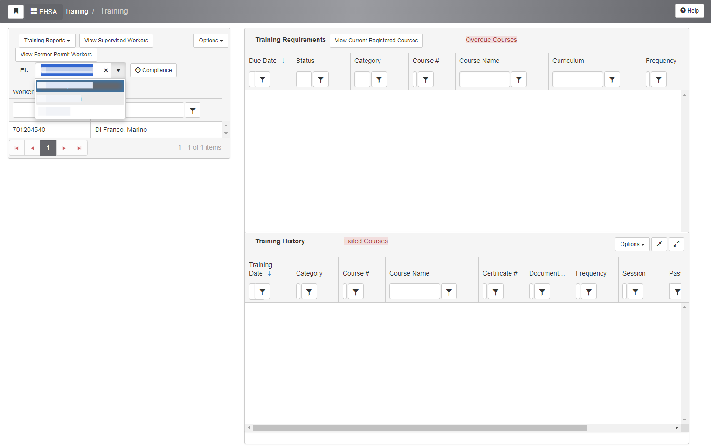The height and width of the screenshot is (448, 711).
Task: Go to previous page of workers
Action: [x=33, y=148]
